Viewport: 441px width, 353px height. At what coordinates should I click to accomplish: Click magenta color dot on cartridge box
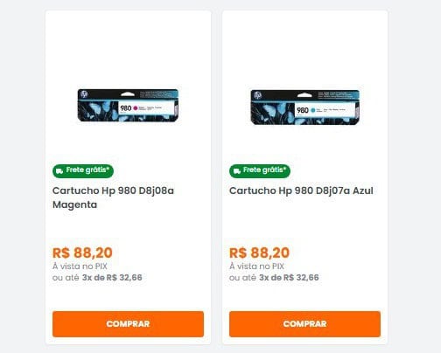136,108
